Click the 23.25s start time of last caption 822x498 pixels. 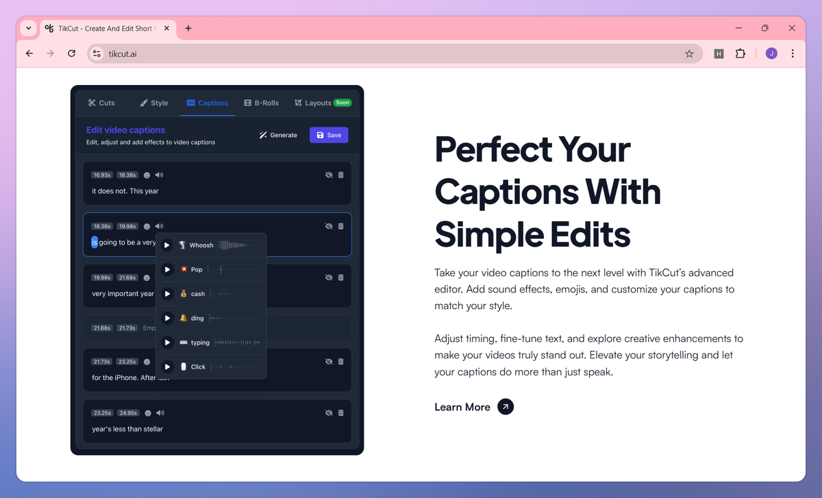pos(102,413)
